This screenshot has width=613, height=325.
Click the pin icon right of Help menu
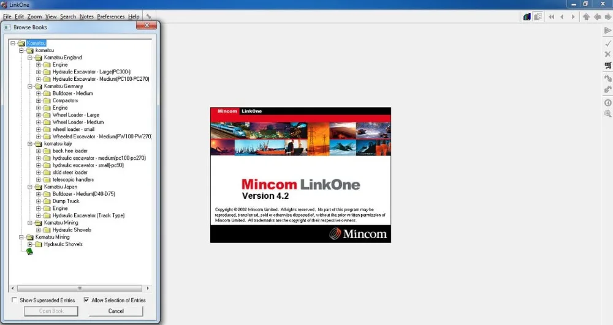tap(148, 17)
